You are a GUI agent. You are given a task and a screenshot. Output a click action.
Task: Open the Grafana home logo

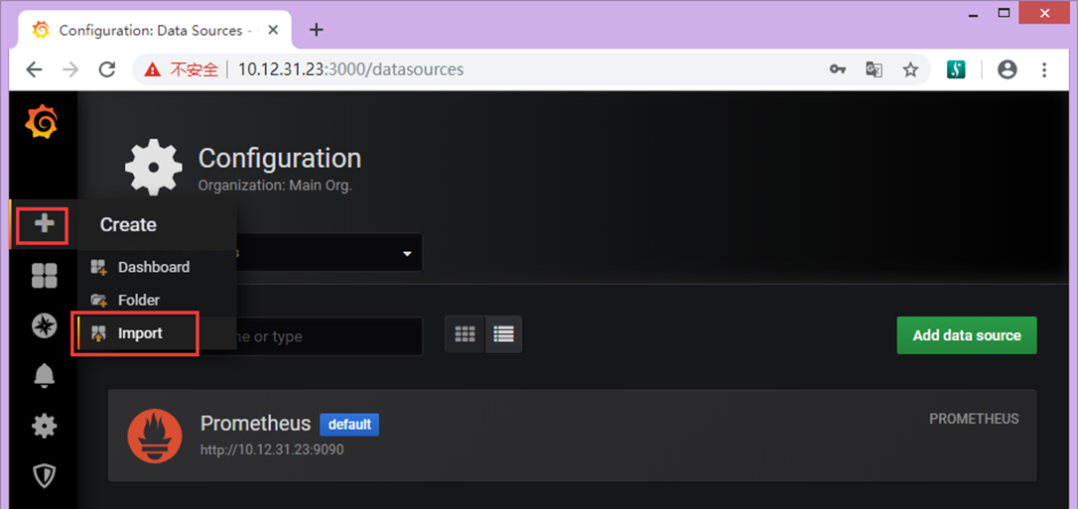click(42, 123)
